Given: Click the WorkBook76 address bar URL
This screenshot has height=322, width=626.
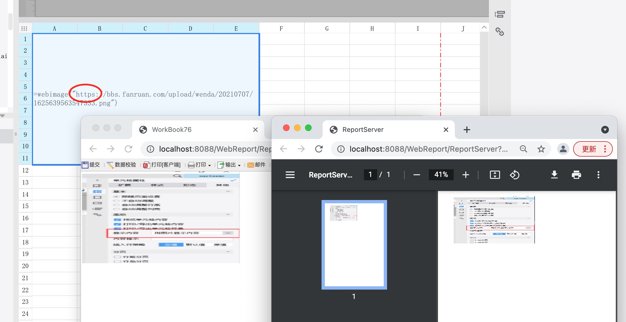Looking at the screenshot, I should tap(215, 149).
